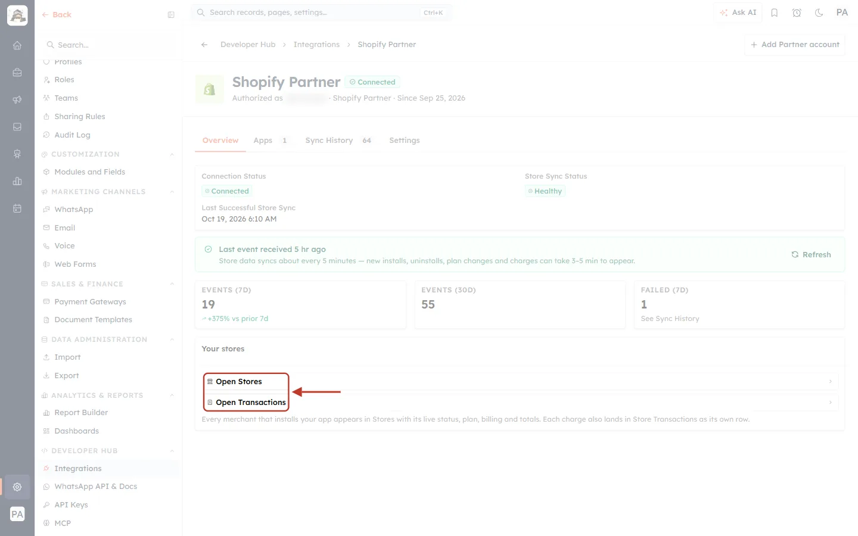Open the home icon in left rail

[x=17, y=45]
